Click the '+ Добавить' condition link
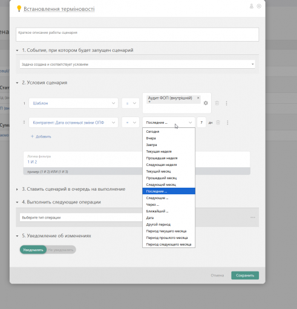Viewport: 297px width, 309px height. pyautogui.click(x=41, y=136)
